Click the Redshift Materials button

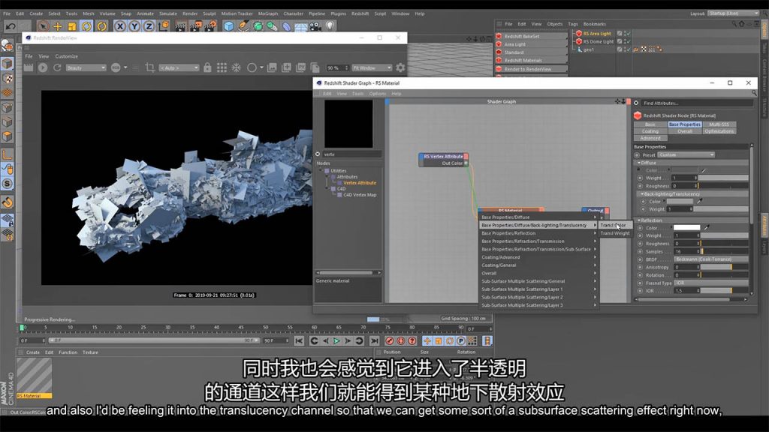pyautogui.click(x=532, y=60)
